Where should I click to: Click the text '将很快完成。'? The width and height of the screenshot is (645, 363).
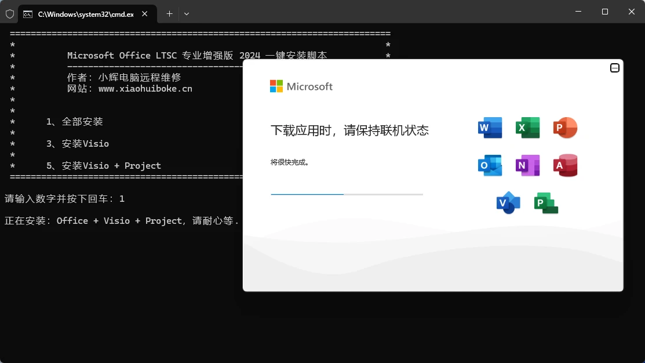(290, 162)
